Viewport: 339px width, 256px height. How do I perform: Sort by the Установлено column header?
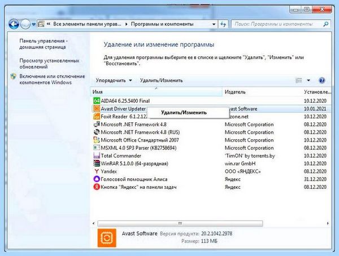click(x=317, y=92)
